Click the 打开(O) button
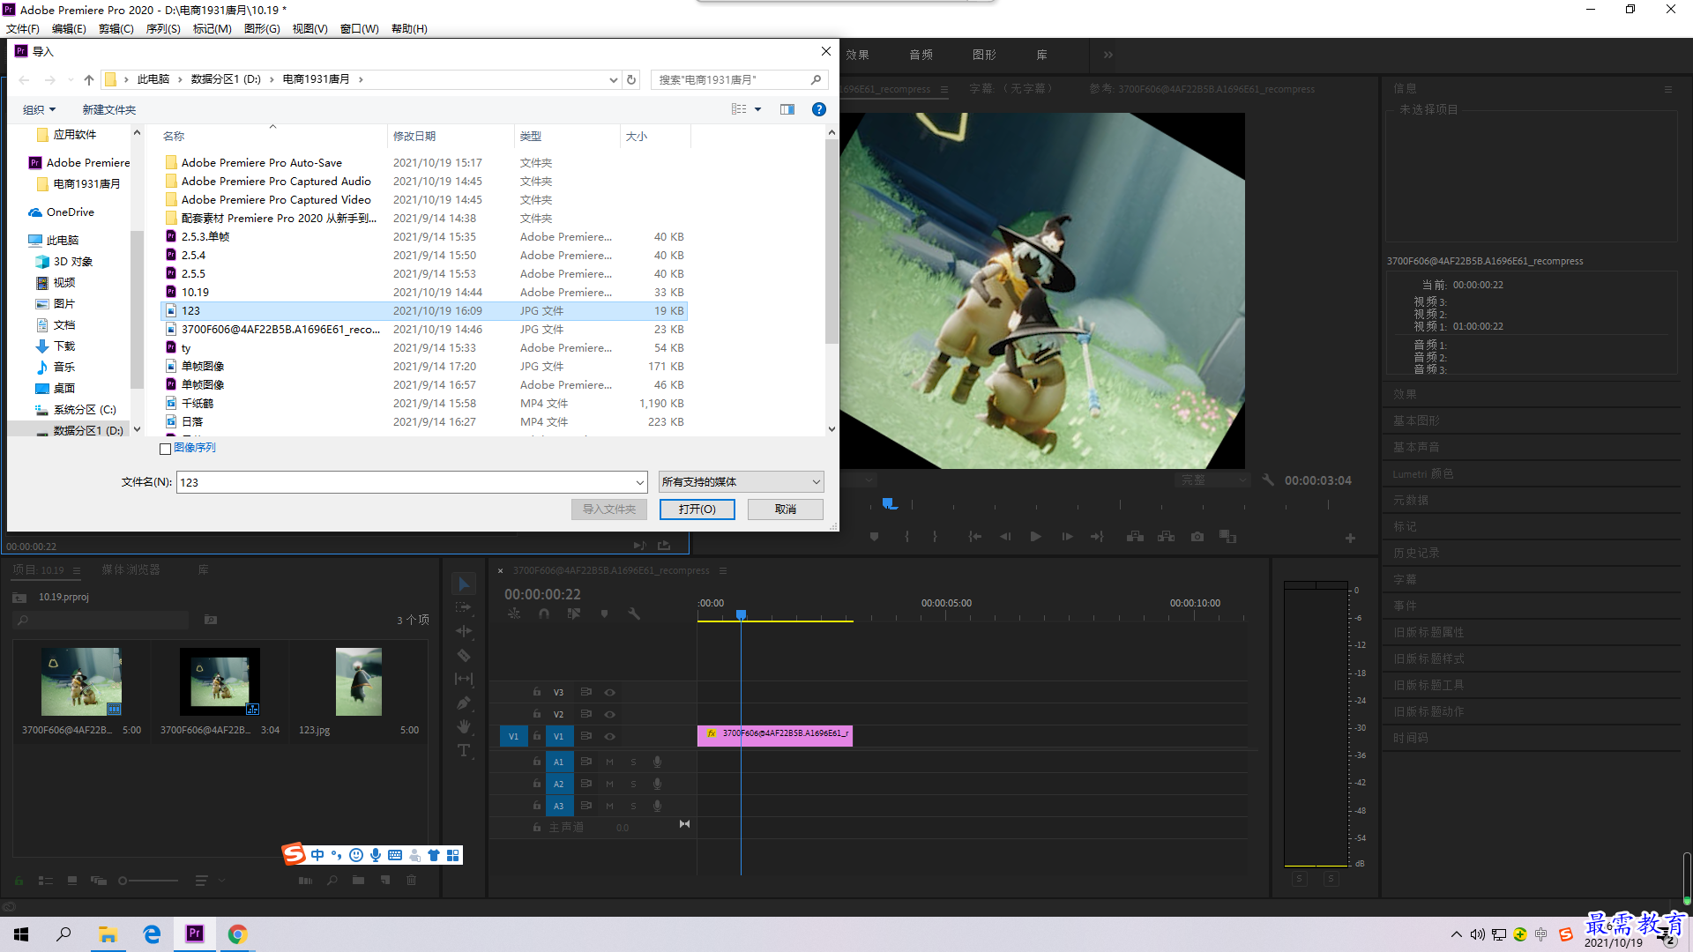1693x952 pixels. 697,509
